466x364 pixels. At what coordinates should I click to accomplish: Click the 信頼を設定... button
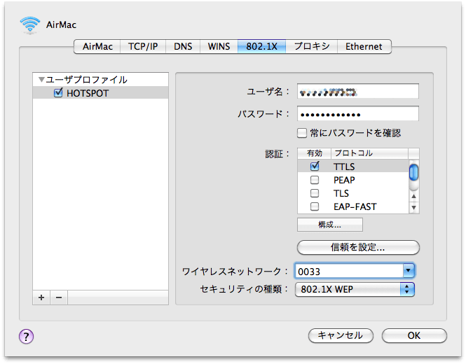[358, 247]
